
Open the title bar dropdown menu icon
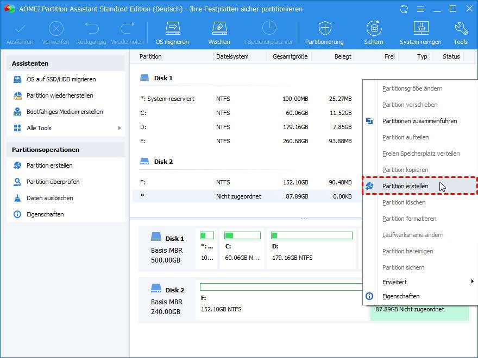tap(420, 9)
